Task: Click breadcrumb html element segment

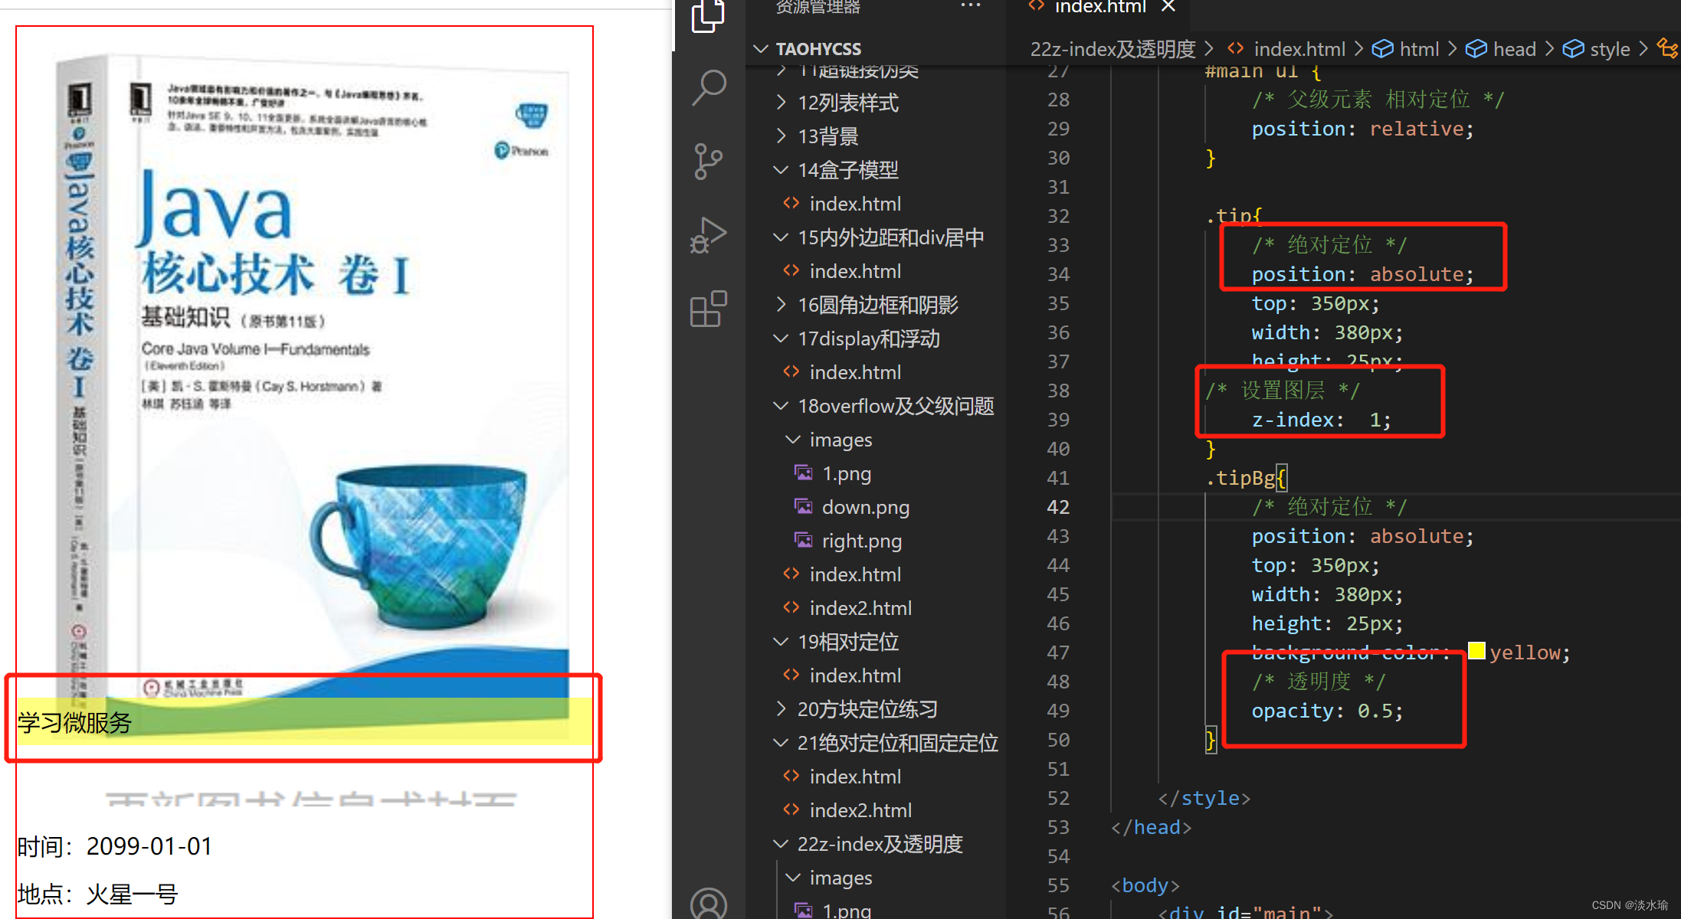Action: tap(1419, 49)
